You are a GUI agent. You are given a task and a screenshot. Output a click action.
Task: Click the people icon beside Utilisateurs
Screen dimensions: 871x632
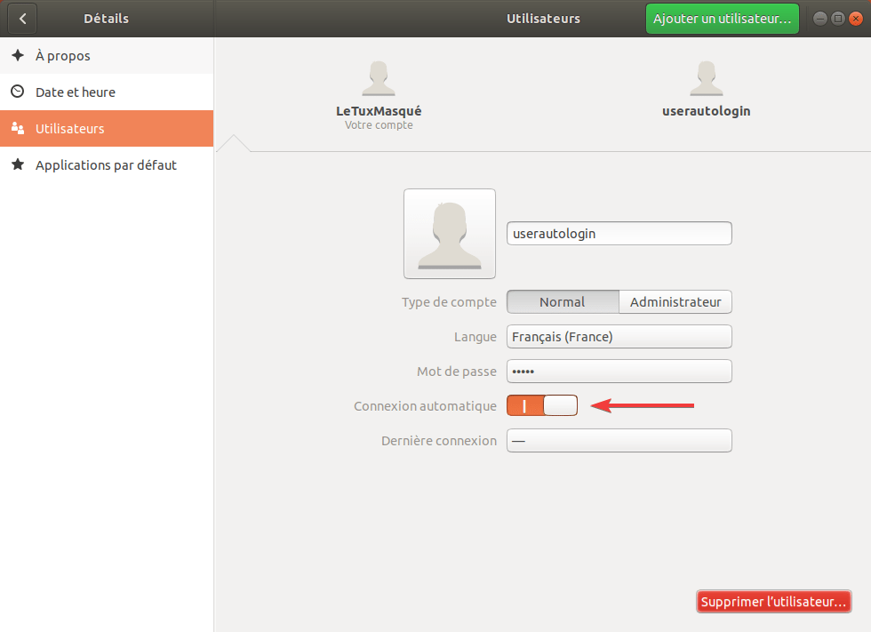pos(18,129)
